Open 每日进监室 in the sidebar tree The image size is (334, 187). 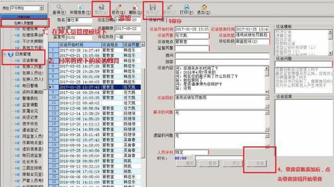(x=32, y=155)
